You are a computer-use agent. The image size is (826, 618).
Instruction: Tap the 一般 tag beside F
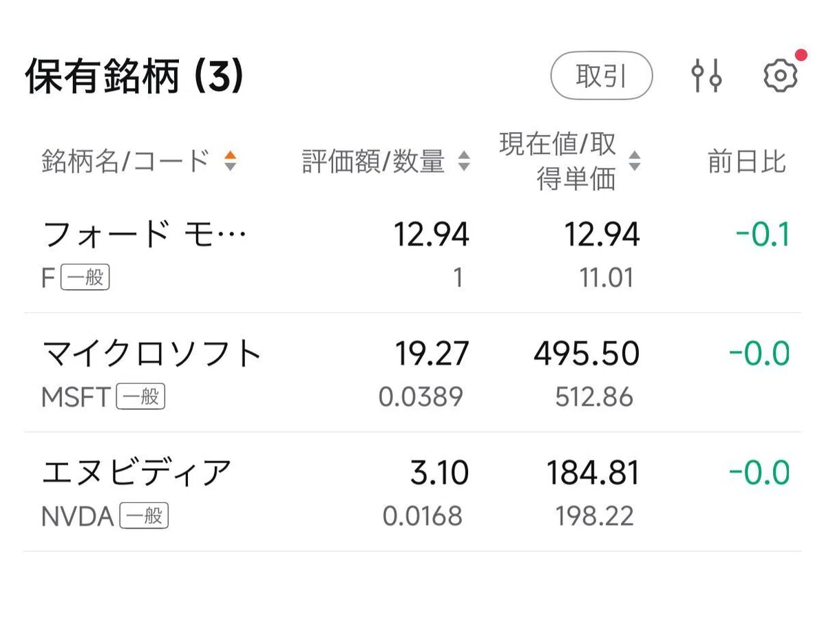(85, 278)
